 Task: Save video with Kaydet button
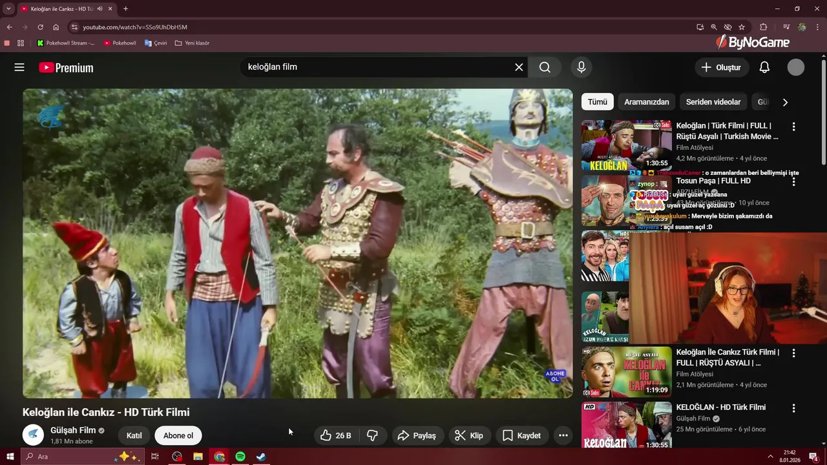521,435
